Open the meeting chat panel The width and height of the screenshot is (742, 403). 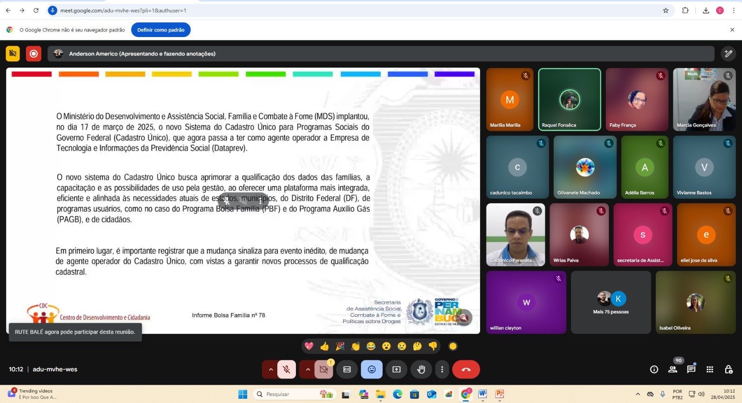[691, 369]
